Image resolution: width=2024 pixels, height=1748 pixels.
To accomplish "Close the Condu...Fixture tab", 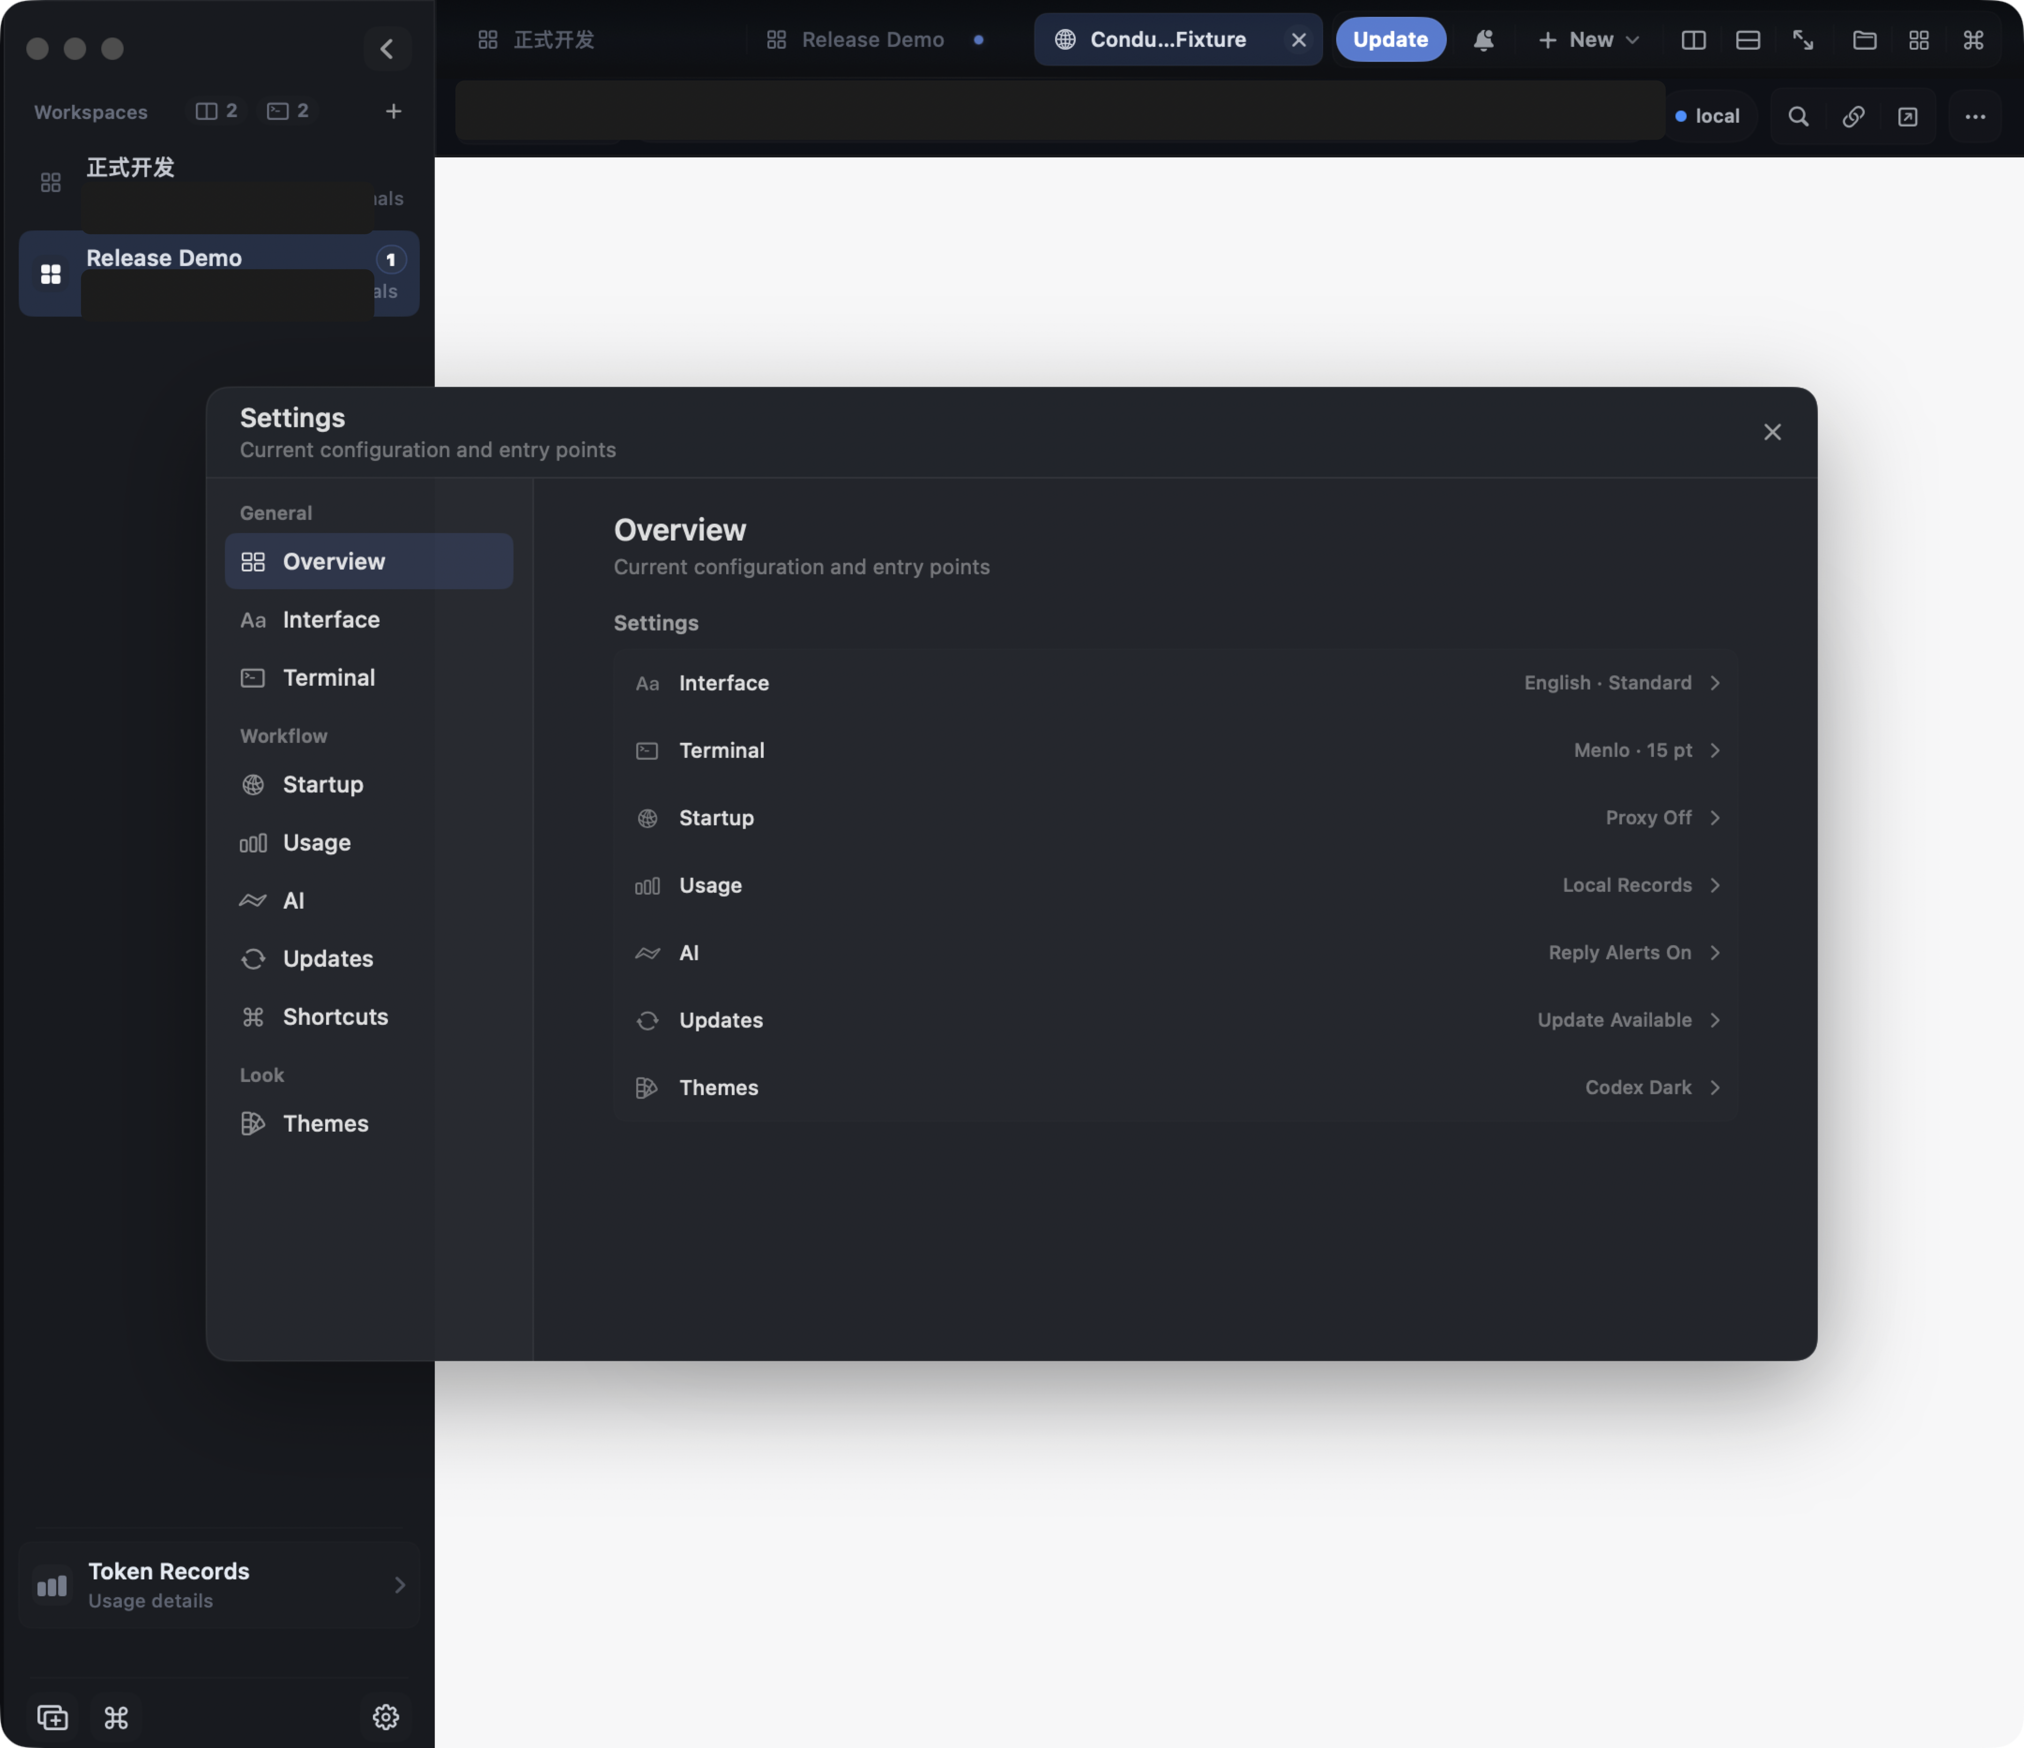I will tap(1298, 40).
